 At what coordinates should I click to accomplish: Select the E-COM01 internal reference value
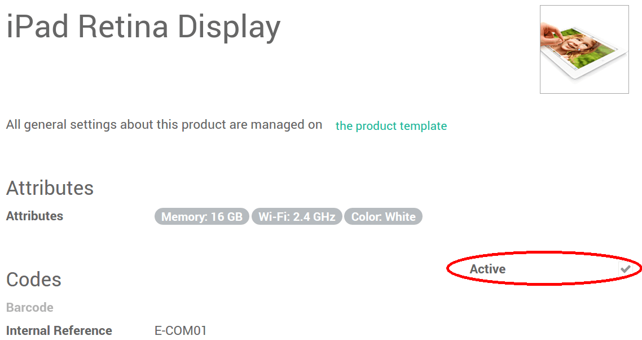tap(181, 331)
